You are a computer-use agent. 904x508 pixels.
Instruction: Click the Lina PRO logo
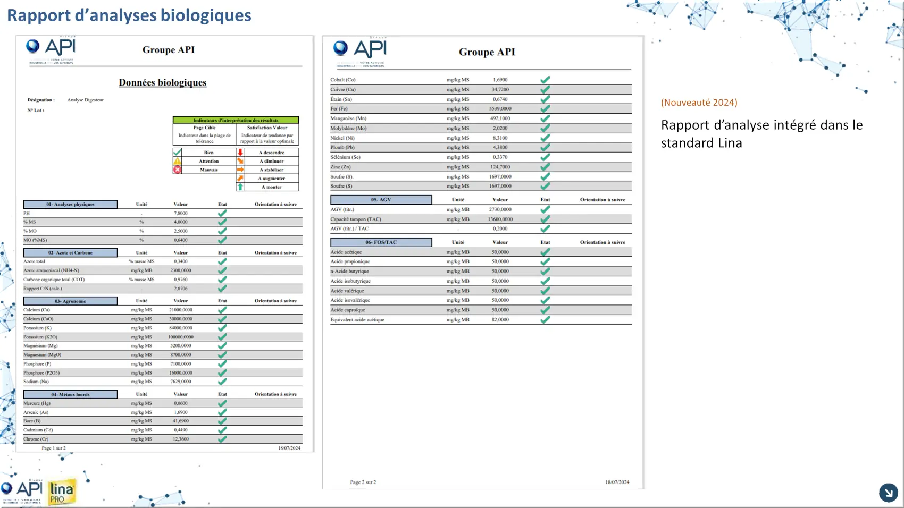(x=62, y=492)
